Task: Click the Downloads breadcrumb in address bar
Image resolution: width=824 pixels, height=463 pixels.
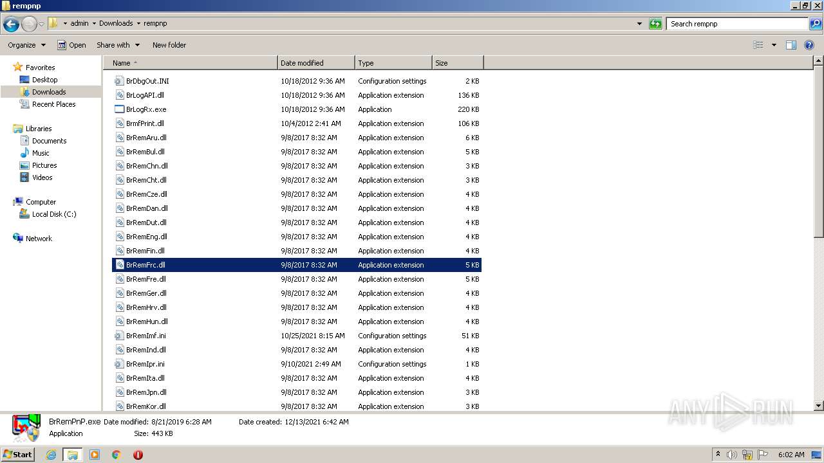Action: tap(116, 23)
